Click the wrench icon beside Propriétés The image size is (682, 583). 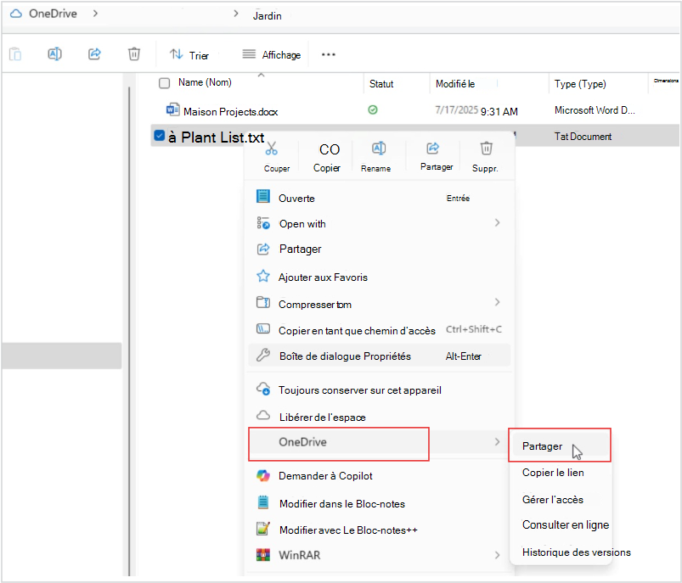click(x=263, y=356)
